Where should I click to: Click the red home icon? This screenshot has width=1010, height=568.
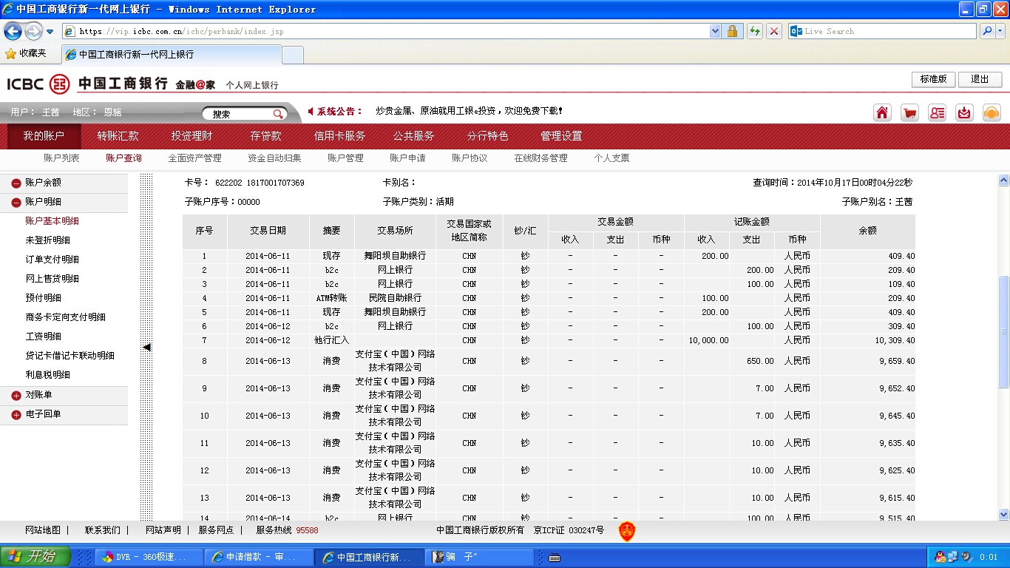click(882, 112)
